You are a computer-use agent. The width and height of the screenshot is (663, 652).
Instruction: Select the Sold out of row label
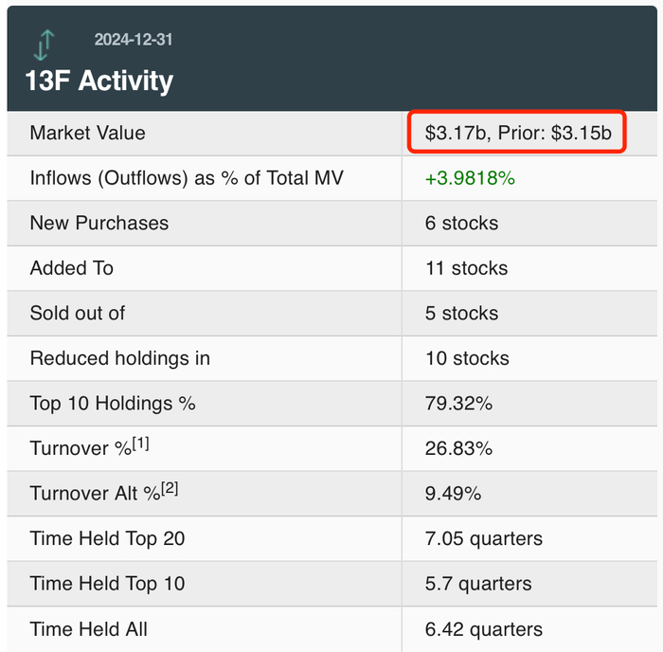tap(78, 314)
